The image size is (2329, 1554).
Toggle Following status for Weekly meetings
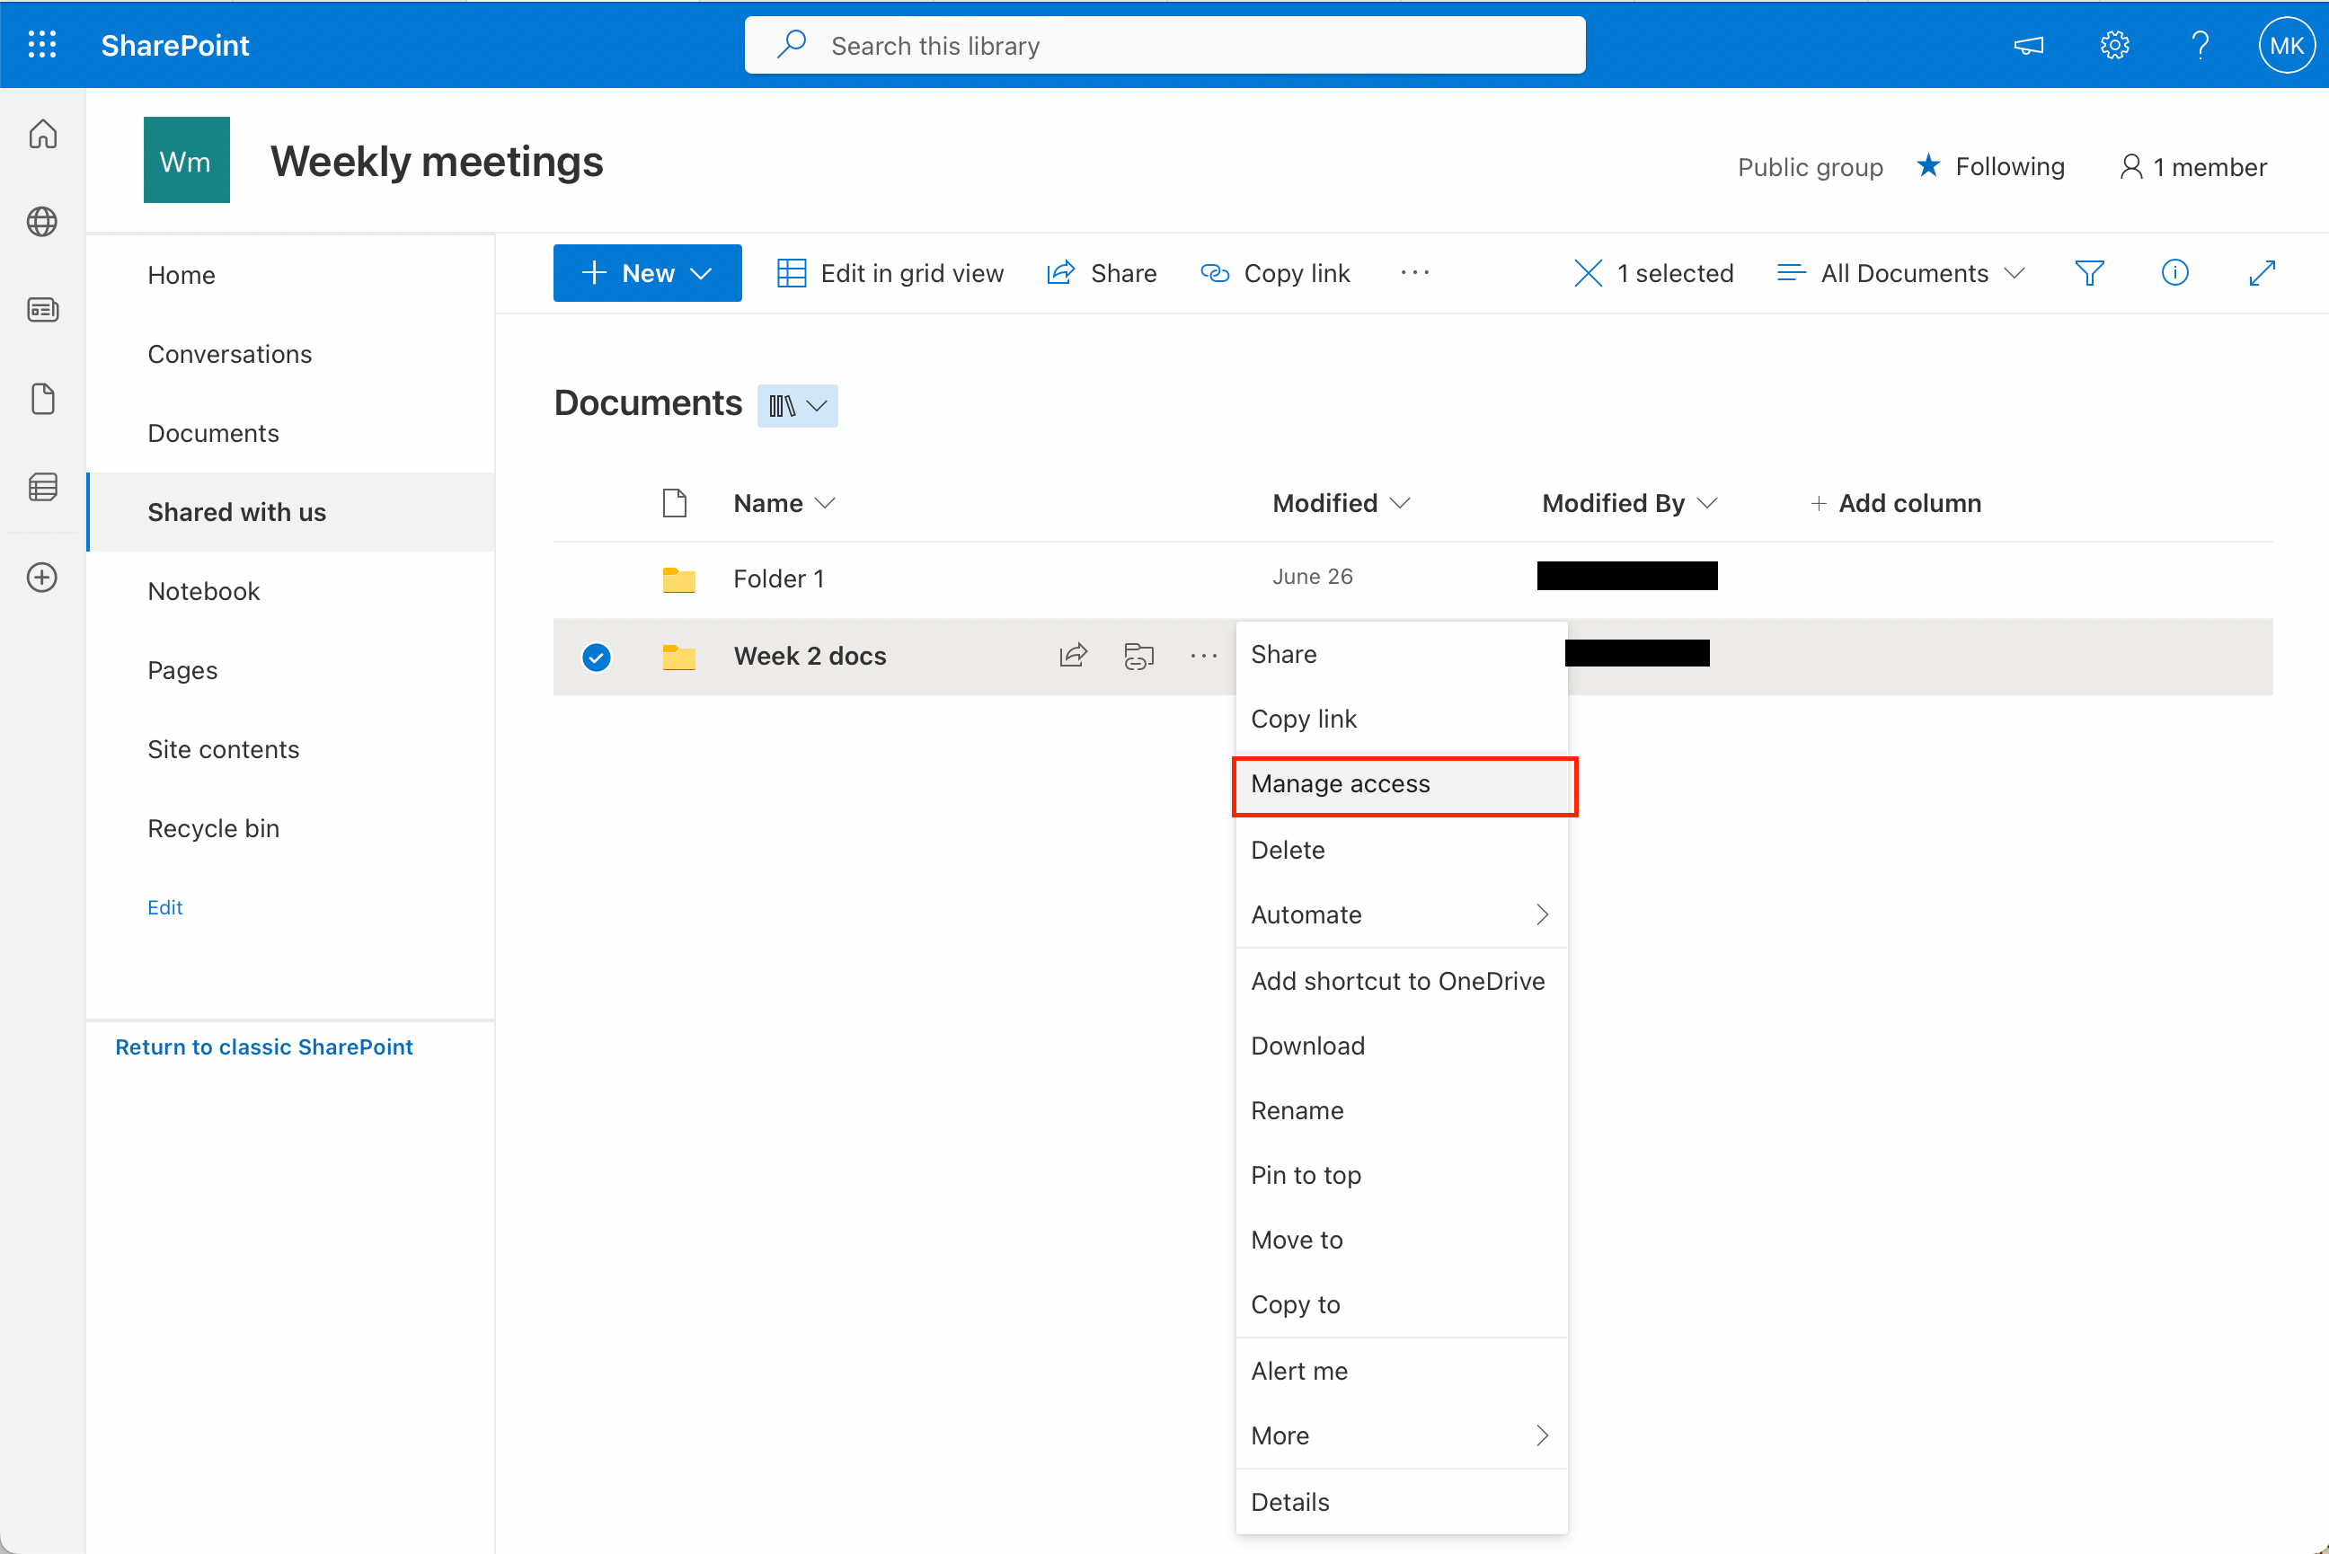point(1993,166)
